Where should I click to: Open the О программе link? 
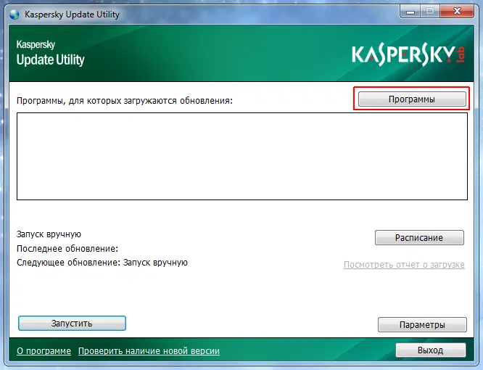click(x=44, y=351)
